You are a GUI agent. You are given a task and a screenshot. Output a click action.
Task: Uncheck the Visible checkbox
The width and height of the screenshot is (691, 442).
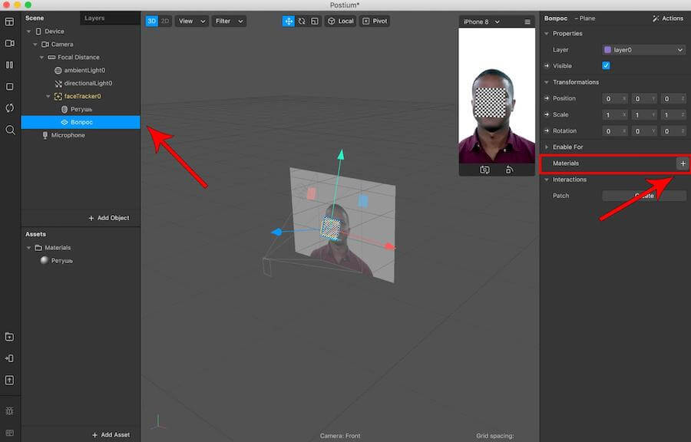[x=607, y=66]
